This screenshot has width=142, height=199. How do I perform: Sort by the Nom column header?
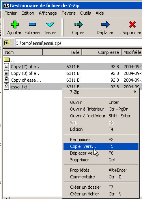[x=22, y=52]
